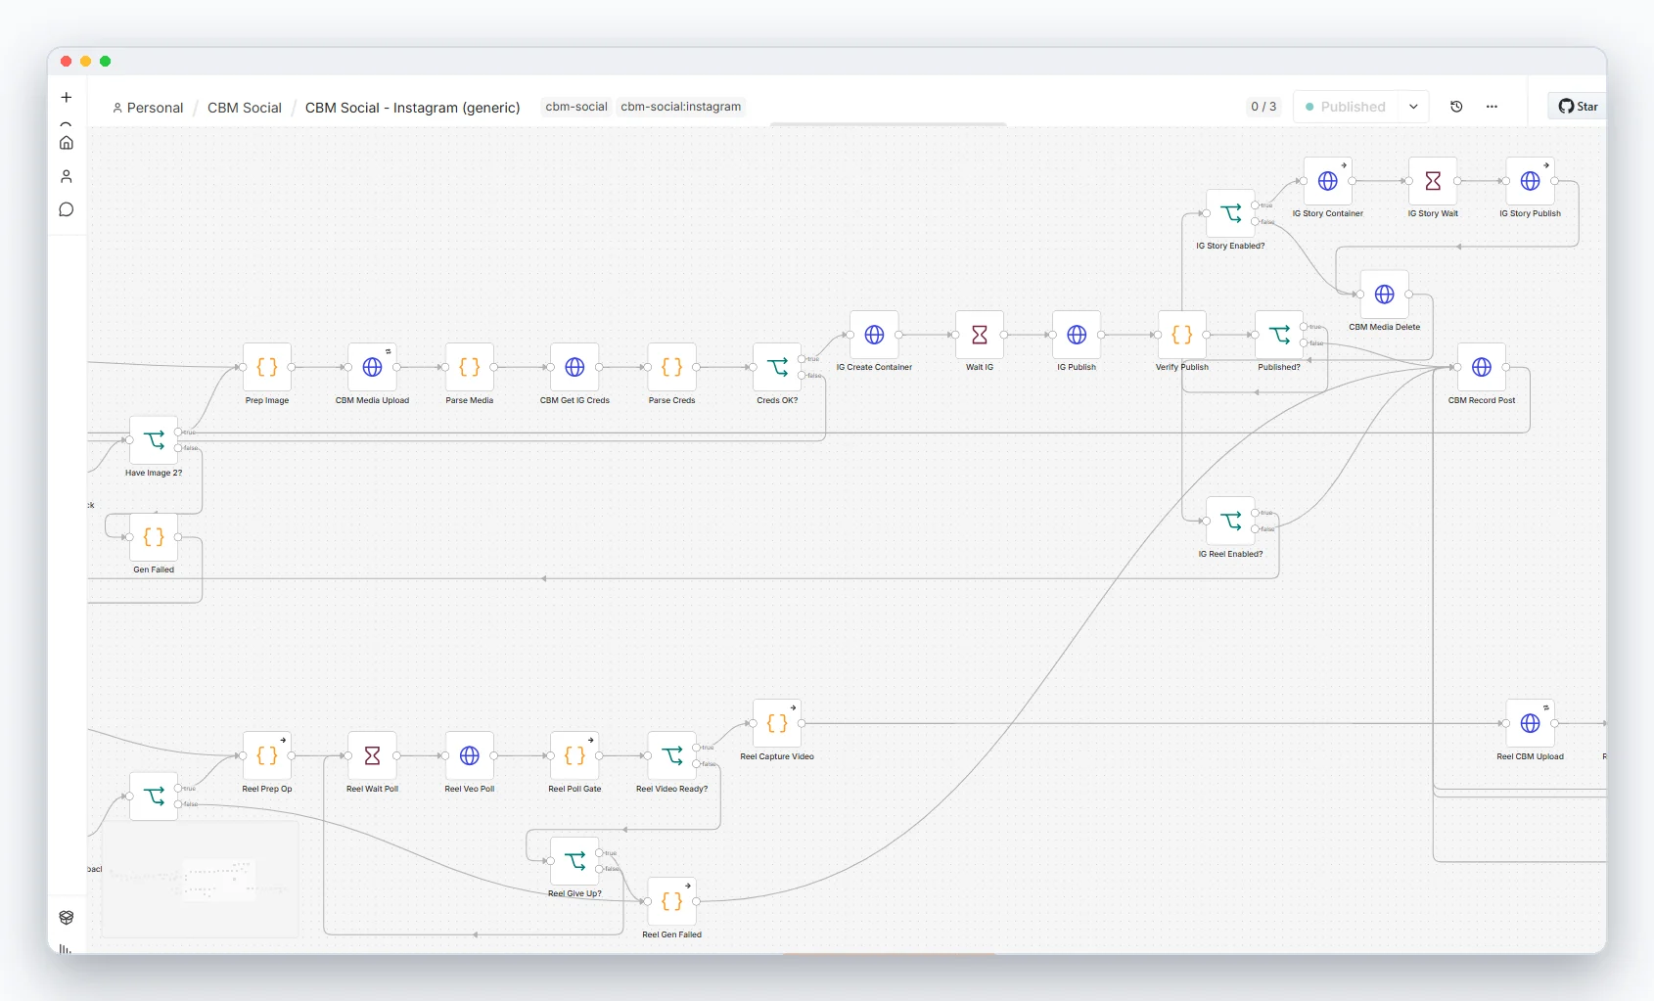Select the IG Create Container node
Image resolution: width=1654 pixels, height=1001 pixels.
(874, 335)
